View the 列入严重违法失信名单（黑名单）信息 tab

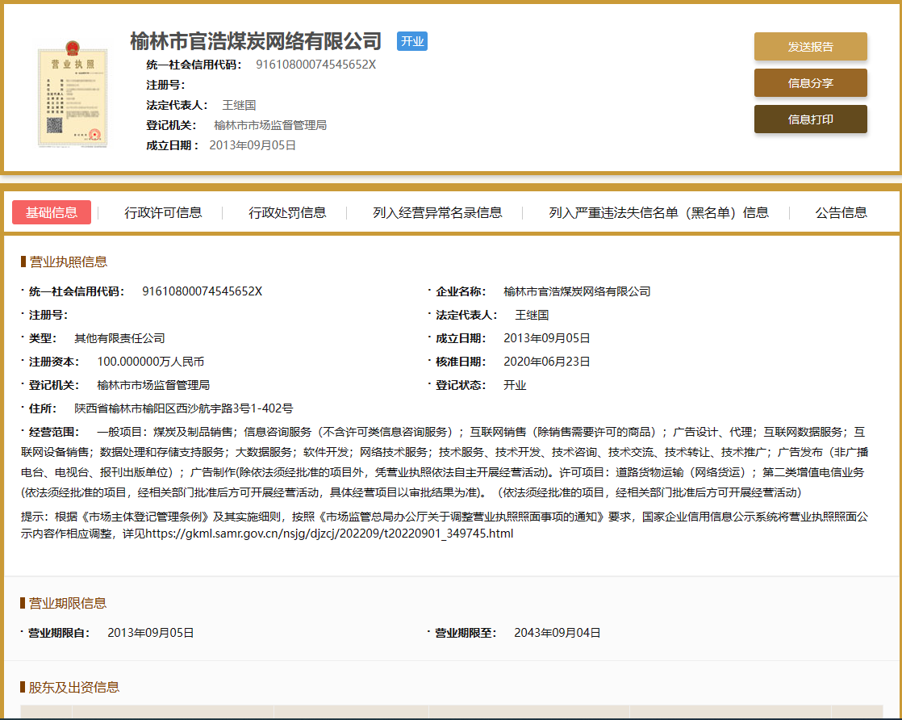(x=658, y=212)
